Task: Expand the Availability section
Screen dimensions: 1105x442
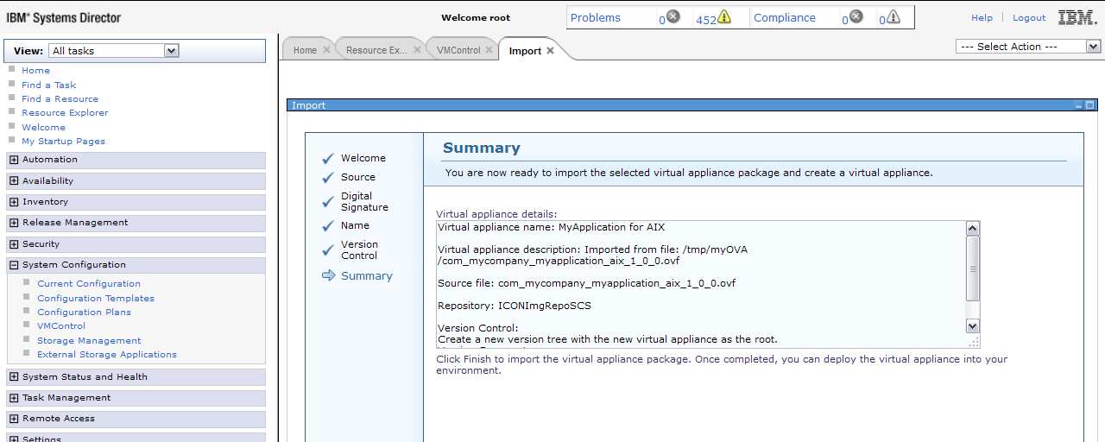Action: coord(14,181)
